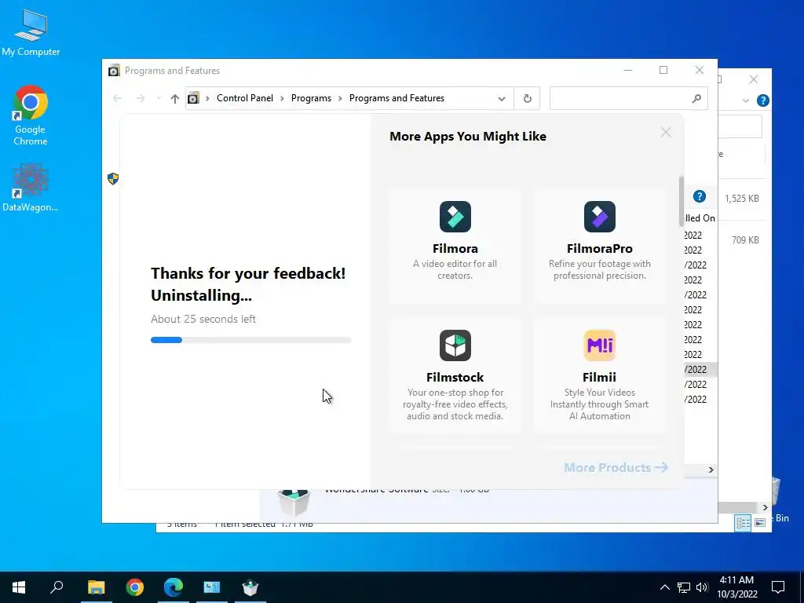Switch background window to details view
Viewport: 804px width, 603px height.
point(743,522)
